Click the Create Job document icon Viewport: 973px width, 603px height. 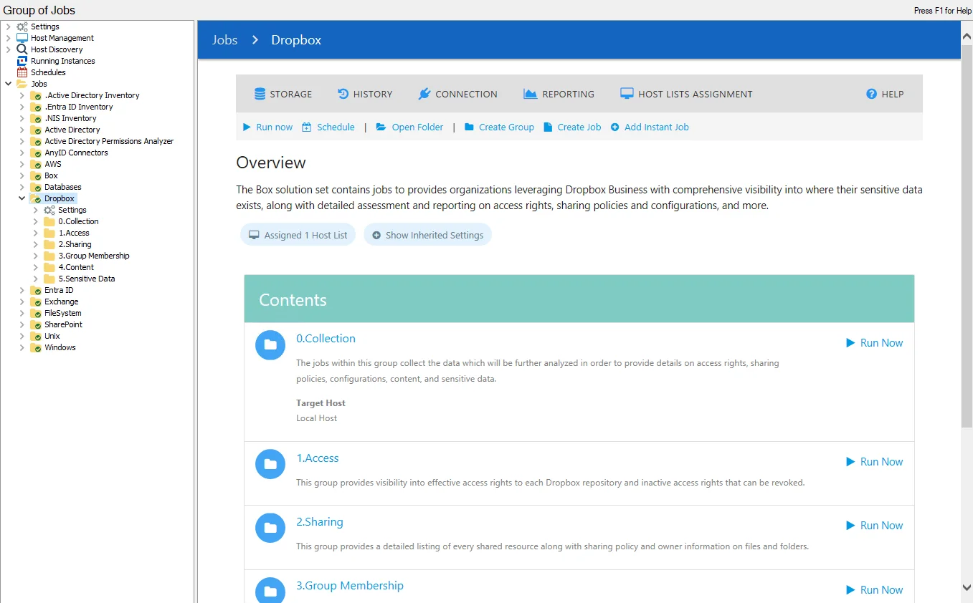tap(548, 127)
